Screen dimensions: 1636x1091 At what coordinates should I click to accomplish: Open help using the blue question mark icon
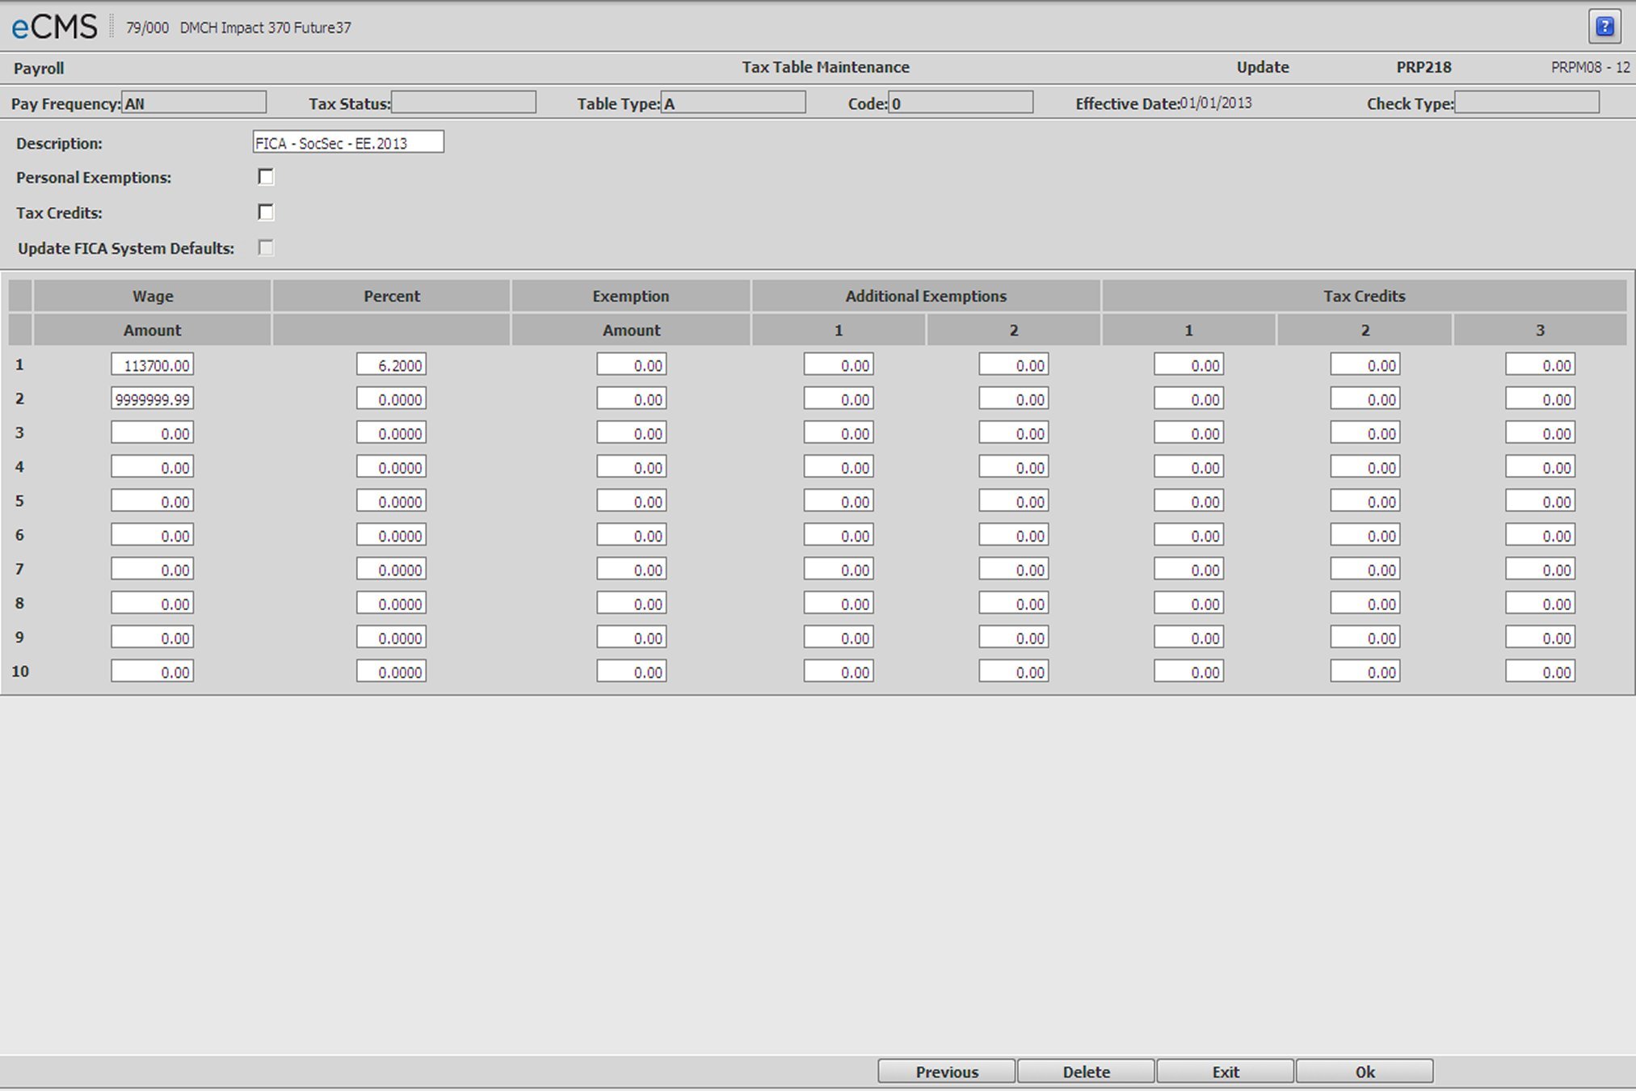(1606, 26)
